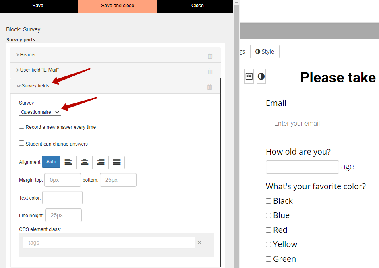This screenshot has width=379, height=268.
Task: Enable Student can change answers
Action: click(x=21, y=143)
